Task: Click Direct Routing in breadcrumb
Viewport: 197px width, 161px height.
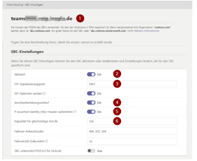Action: coord(15,5)
